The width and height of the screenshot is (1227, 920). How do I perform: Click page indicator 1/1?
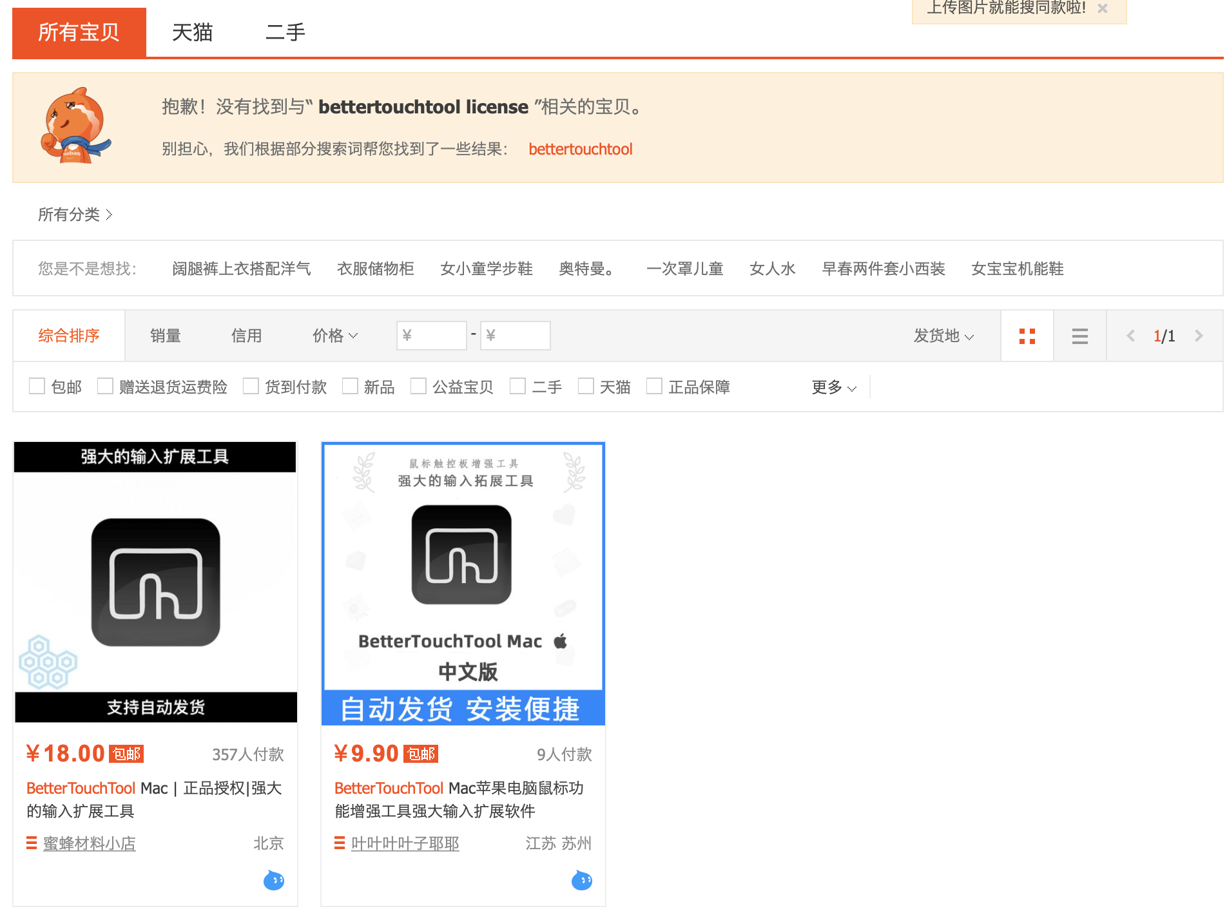point(1164,336)
